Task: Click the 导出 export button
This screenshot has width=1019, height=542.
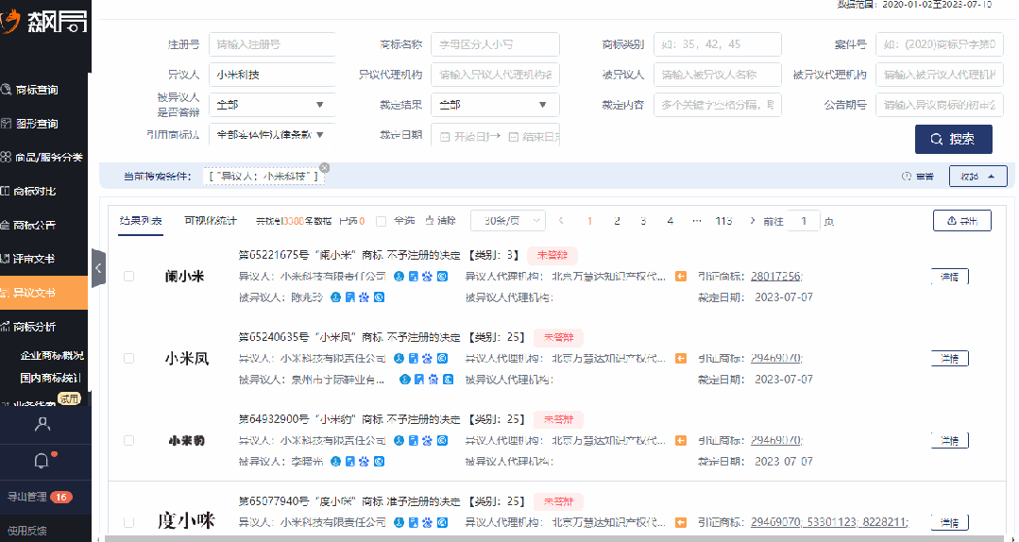Action: [961, 221]
